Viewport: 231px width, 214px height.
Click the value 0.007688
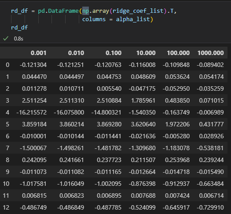[143, 196]
